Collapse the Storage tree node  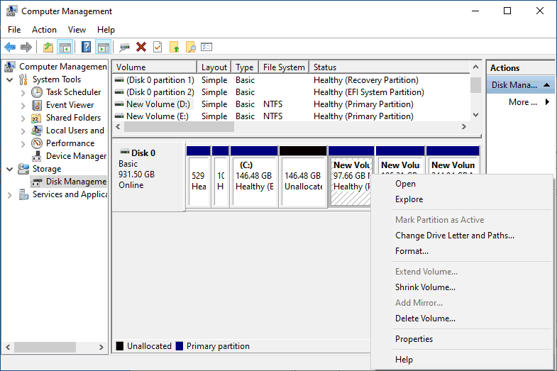[x=10, y=170]
